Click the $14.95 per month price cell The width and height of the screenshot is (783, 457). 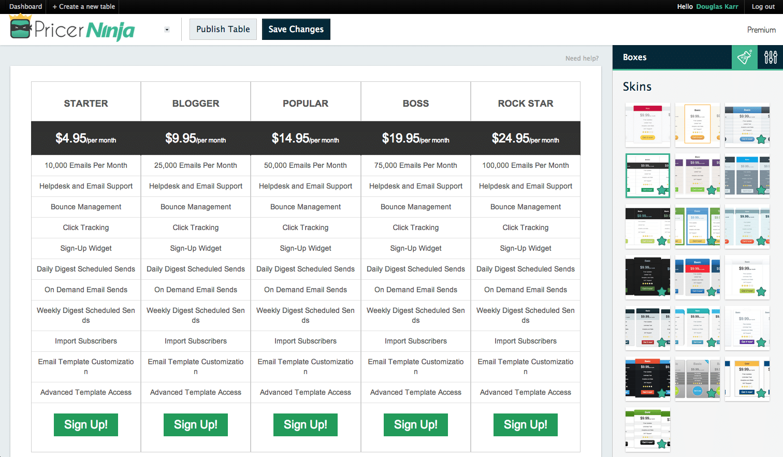tap(306, 138)
